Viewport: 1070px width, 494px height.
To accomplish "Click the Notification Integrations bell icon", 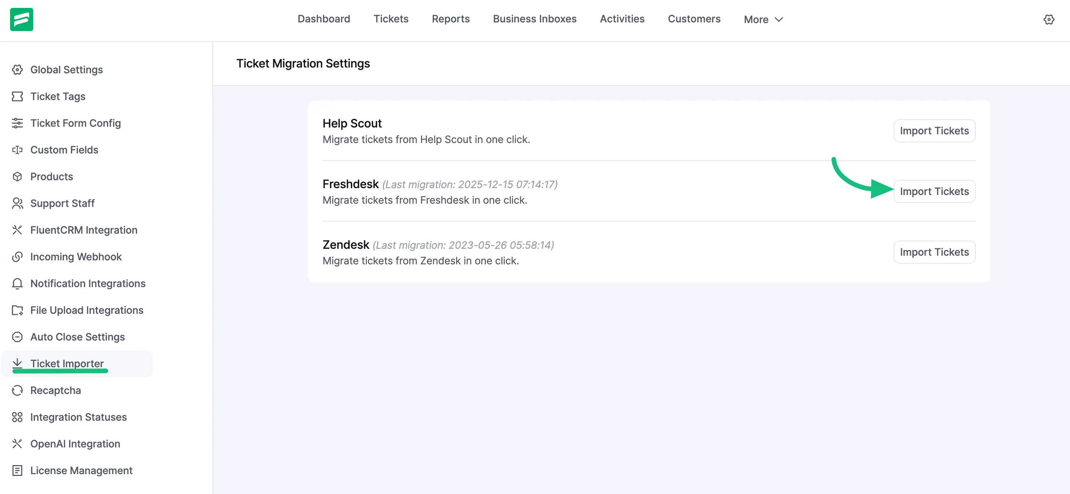I will pyautogui.click(x=17, y=283).
